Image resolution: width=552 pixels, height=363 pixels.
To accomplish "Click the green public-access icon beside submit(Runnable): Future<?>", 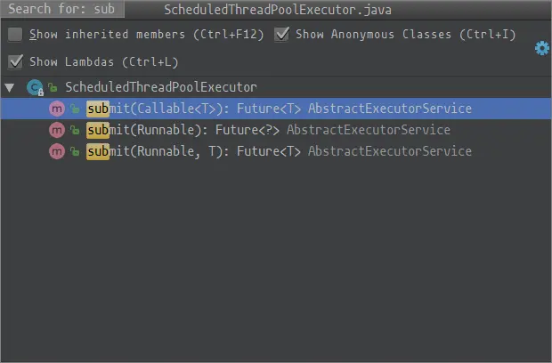I will coord(76,131).
